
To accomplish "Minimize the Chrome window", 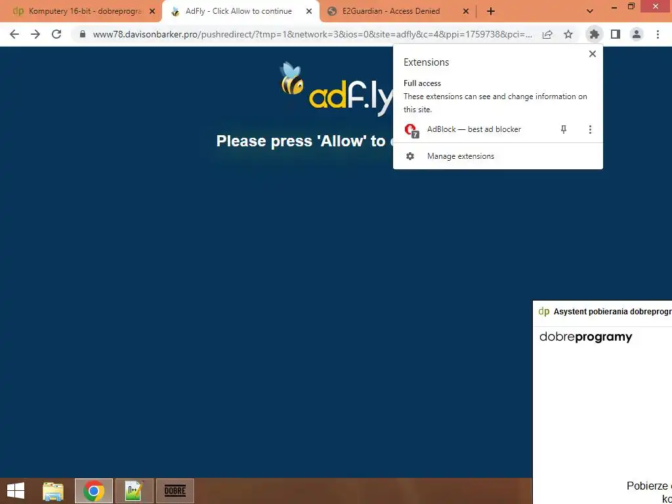I will click(614, 7).
